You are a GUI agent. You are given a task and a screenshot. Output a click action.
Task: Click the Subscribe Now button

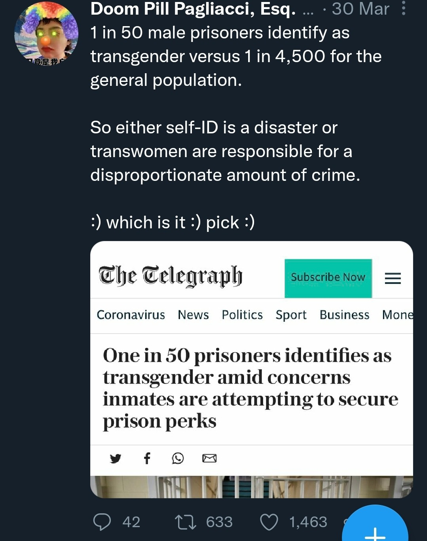pos(328,278)
